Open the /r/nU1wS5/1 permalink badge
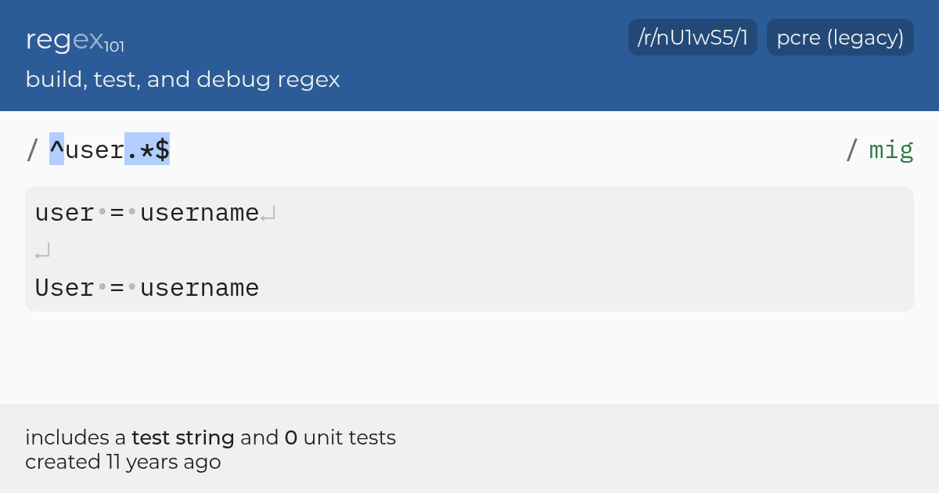This screenshot has width=939, height=493. click(x=693, y=38)
